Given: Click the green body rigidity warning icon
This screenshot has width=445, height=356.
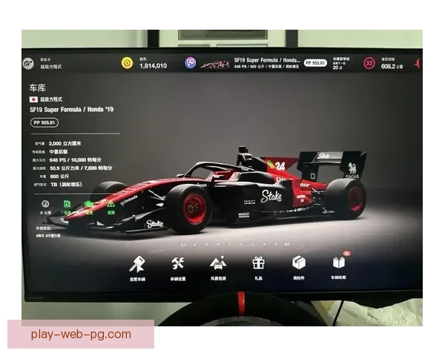Looking at the screenshot, I should point(111,204).
